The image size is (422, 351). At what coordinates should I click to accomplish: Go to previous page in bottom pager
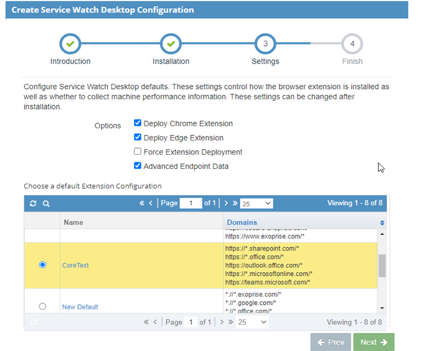[155, 322]
